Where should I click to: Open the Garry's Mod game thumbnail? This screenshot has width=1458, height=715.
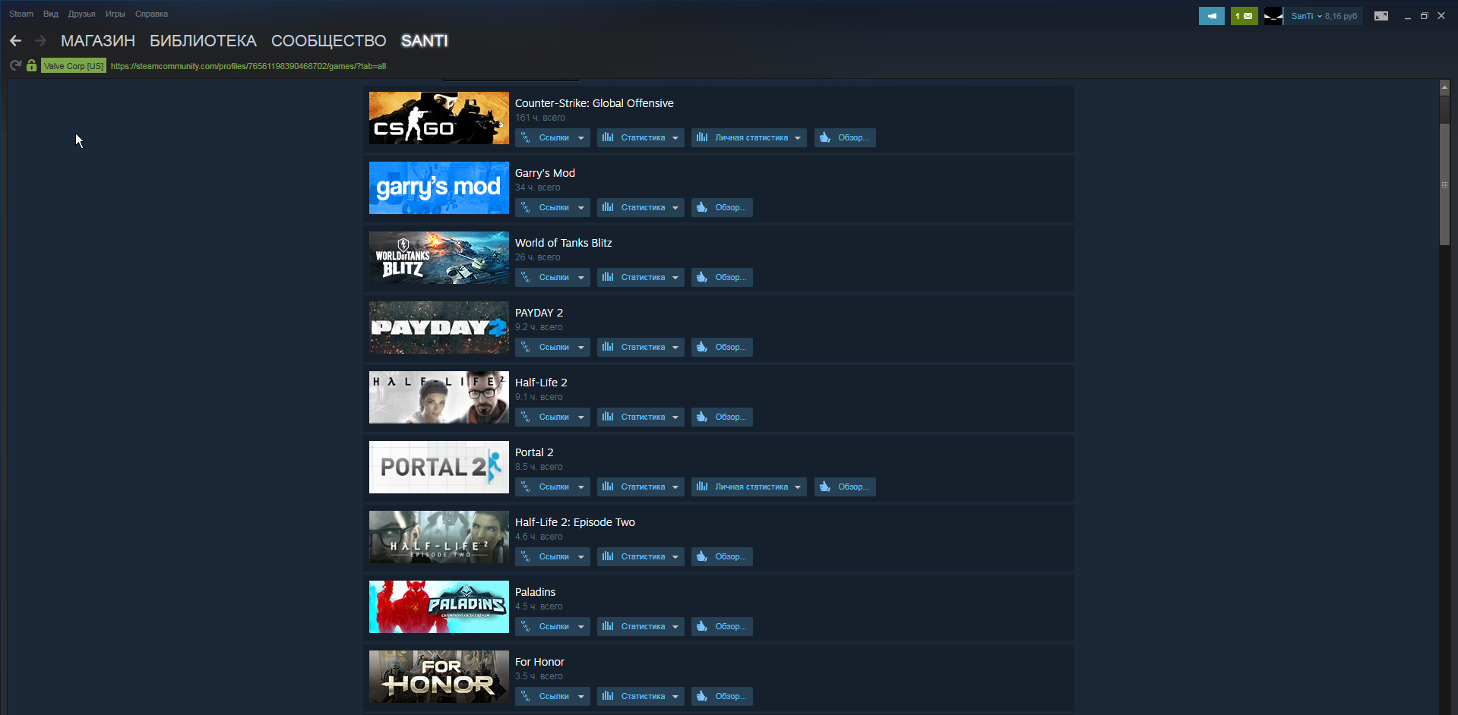[439, 188]
